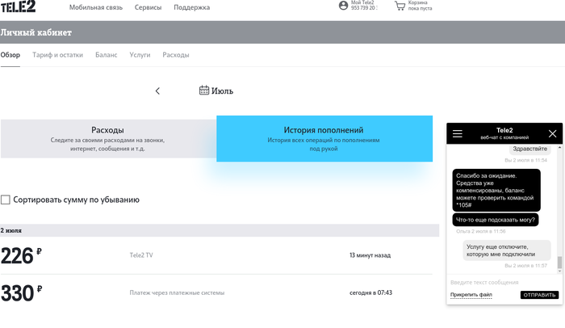Open the calendar icon next to Июль

click(204, 90)
